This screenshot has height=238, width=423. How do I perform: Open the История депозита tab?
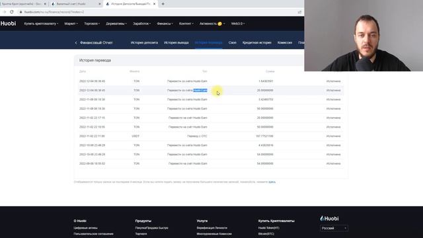tap(144, 42)
